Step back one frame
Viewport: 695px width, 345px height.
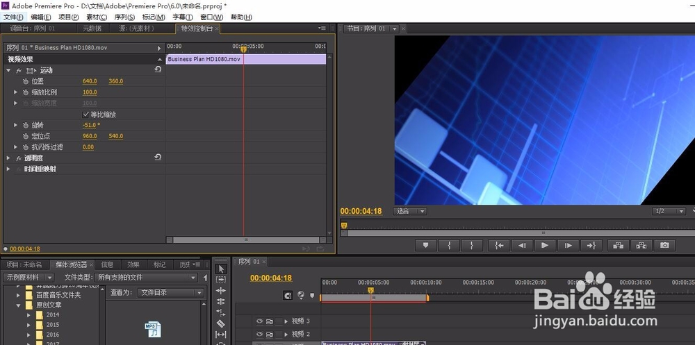(522, 245)
